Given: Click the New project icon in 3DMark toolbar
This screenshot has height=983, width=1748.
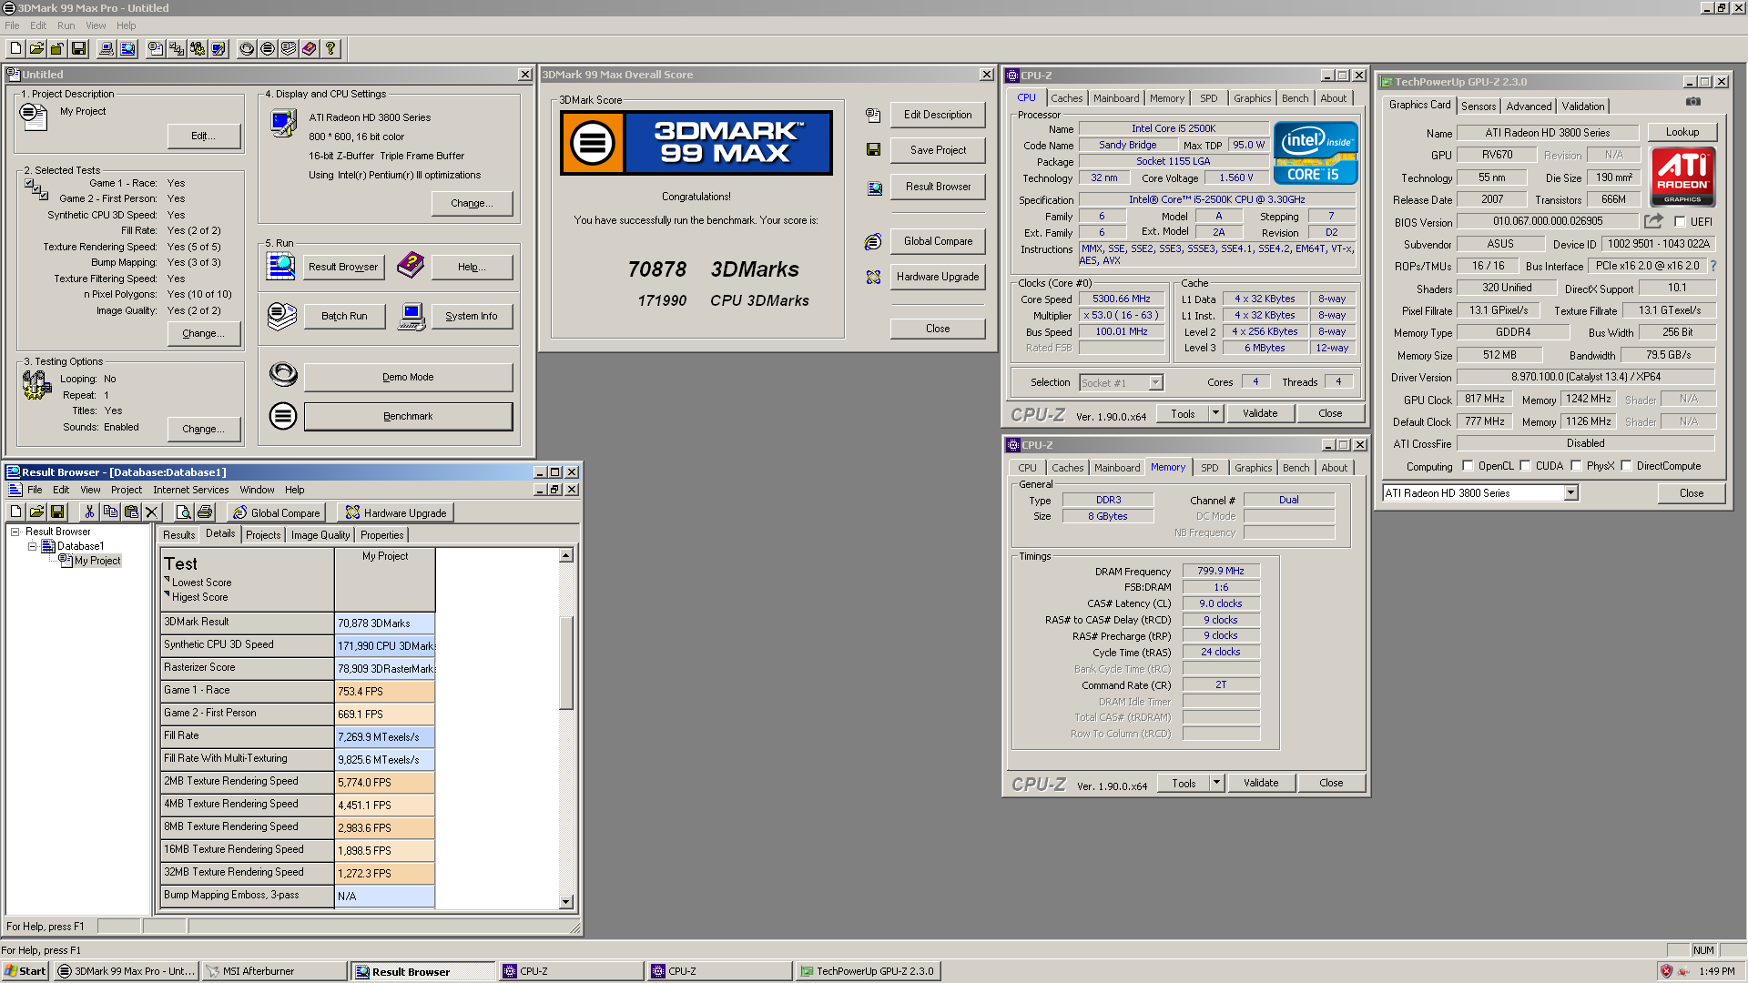Looking at the screenshot, I should (x=16, y=49).
